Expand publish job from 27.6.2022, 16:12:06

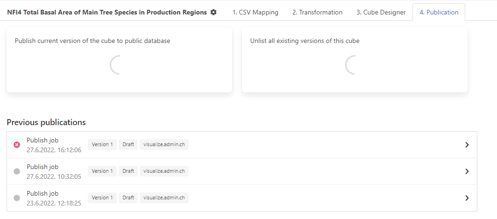(467, 145)
